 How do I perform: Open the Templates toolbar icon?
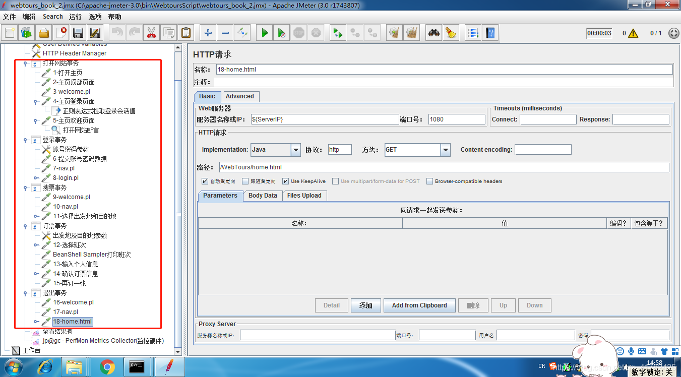coord(27,33)
